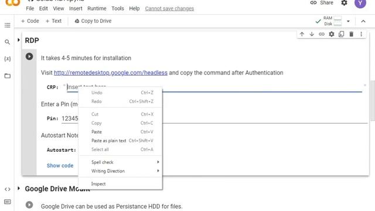
Task: Open the code snippets icon
Action: pos(8,189)
